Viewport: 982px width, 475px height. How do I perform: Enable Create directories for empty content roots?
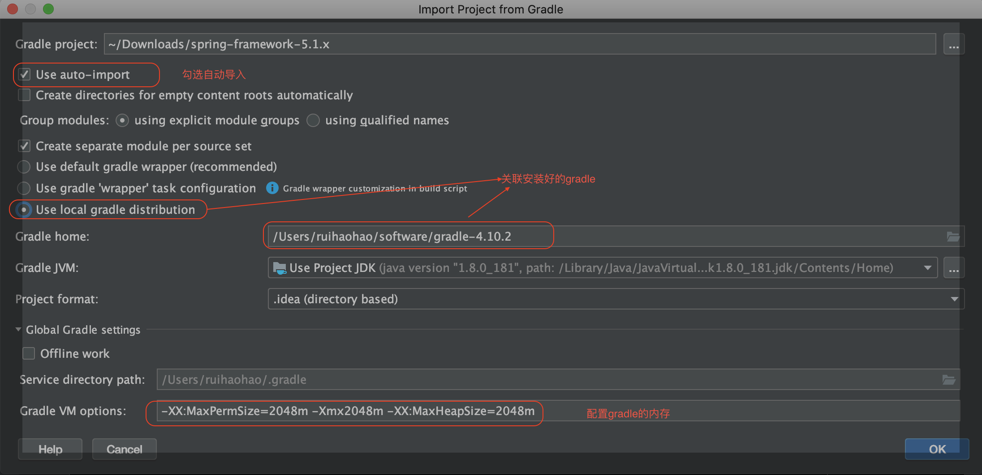(24, 95)
